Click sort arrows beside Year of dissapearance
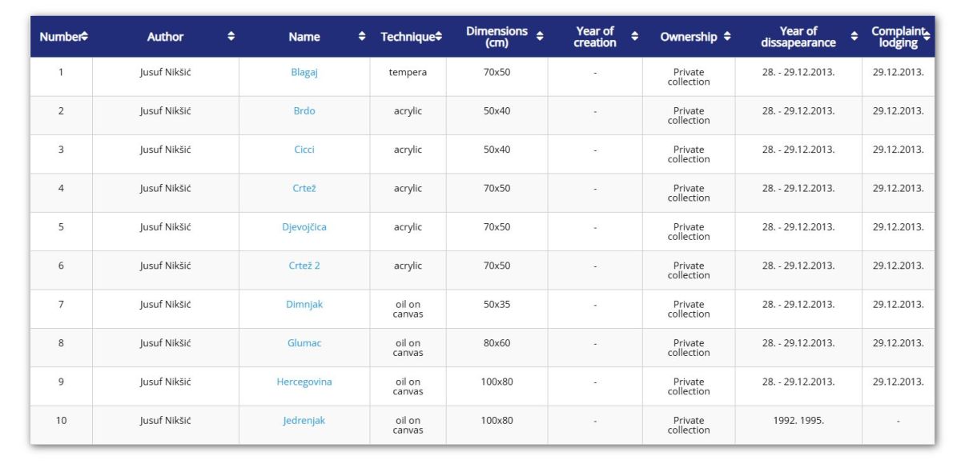This screenshot has height=472, width=961. 854,37
